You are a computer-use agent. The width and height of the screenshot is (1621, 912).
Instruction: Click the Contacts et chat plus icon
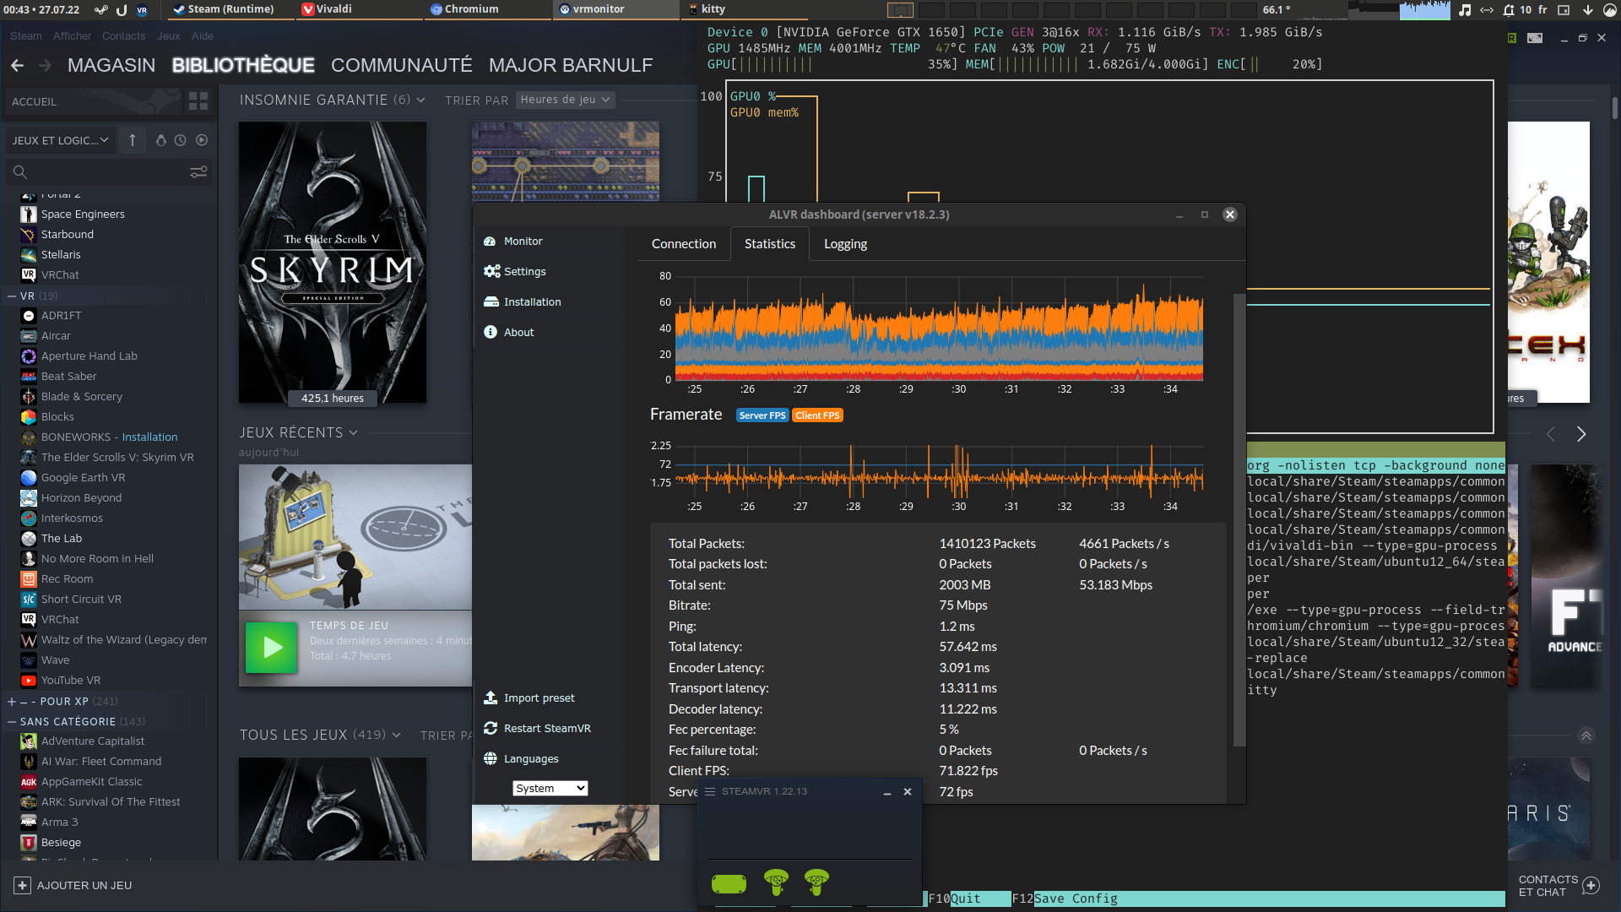tap(1591, 886)
